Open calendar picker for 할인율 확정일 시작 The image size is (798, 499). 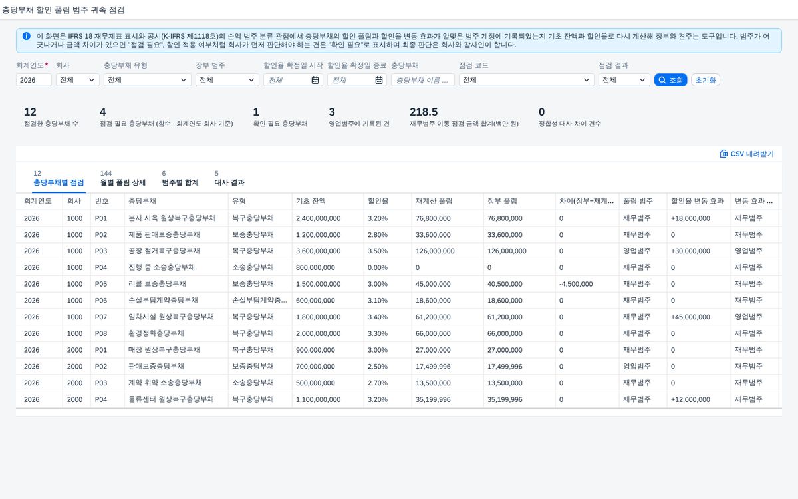(x=315, y=80)
